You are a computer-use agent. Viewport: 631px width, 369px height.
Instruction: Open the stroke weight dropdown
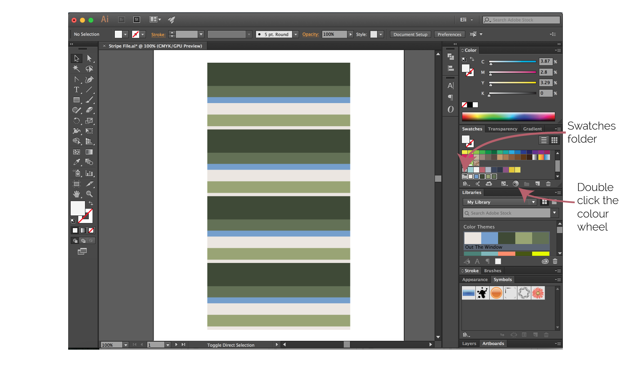(201, 35)
